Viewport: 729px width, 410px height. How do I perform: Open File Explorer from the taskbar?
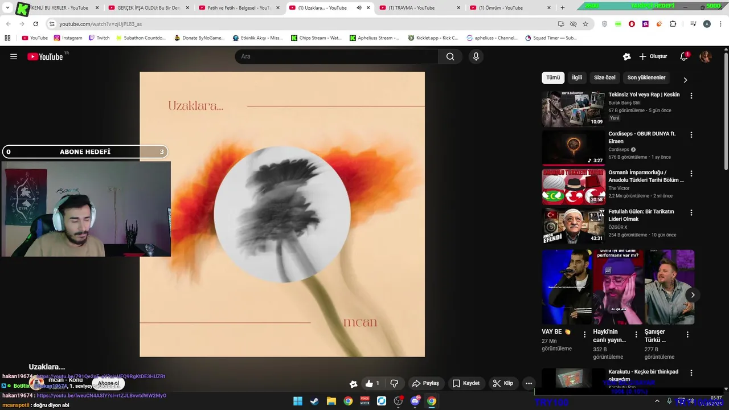tap(331, 401)
